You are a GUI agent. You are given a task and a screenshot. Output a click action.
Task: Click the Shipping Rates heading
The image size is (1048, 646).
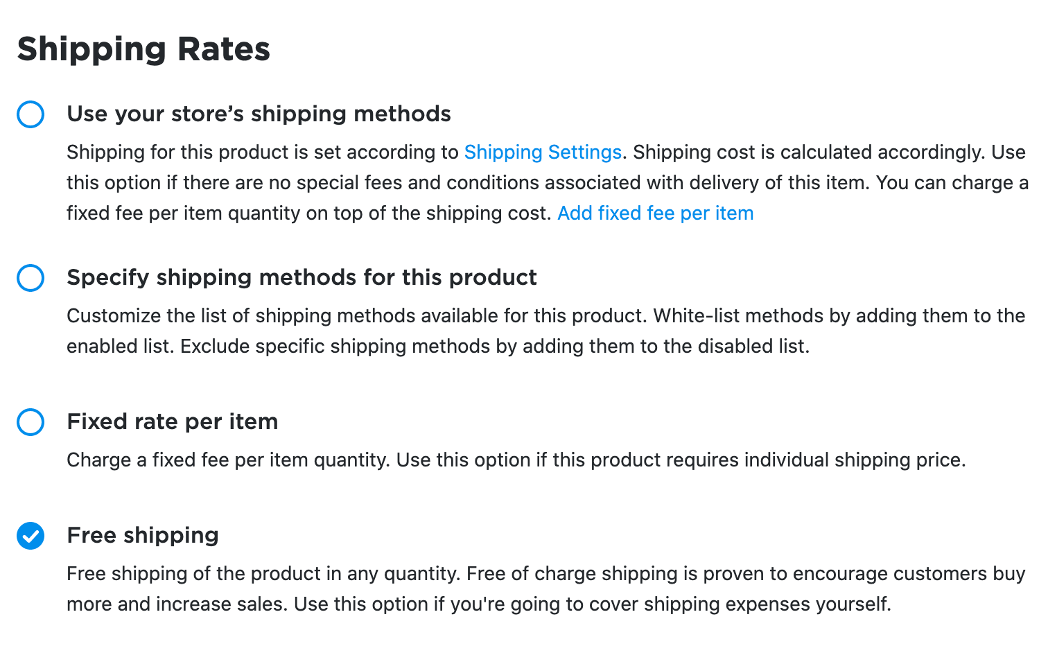(143, 49)
